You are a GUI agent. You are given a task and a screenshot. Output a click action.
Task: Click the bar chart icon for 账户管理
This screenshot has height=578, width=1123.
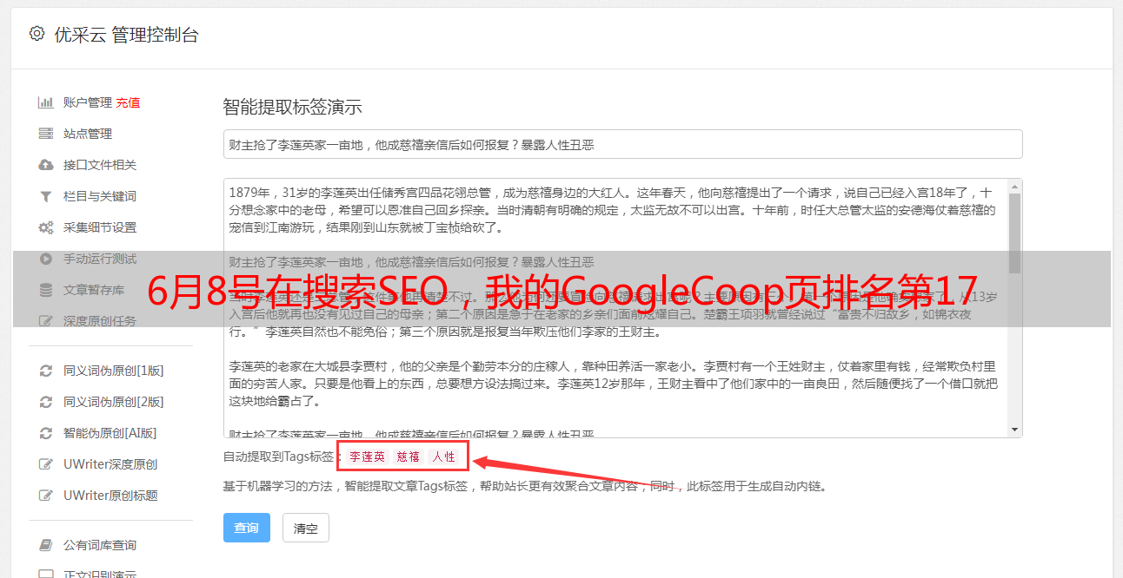(46, 102)
